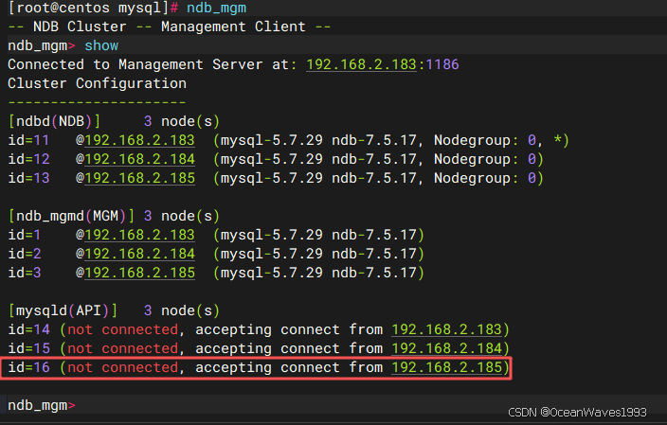Click the 'id=12' text
This screenshot has width=667, height=425.
(x=28, y=159)
